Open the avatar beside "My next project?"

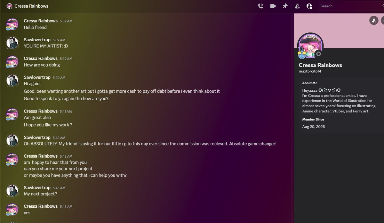pos(12,191)
